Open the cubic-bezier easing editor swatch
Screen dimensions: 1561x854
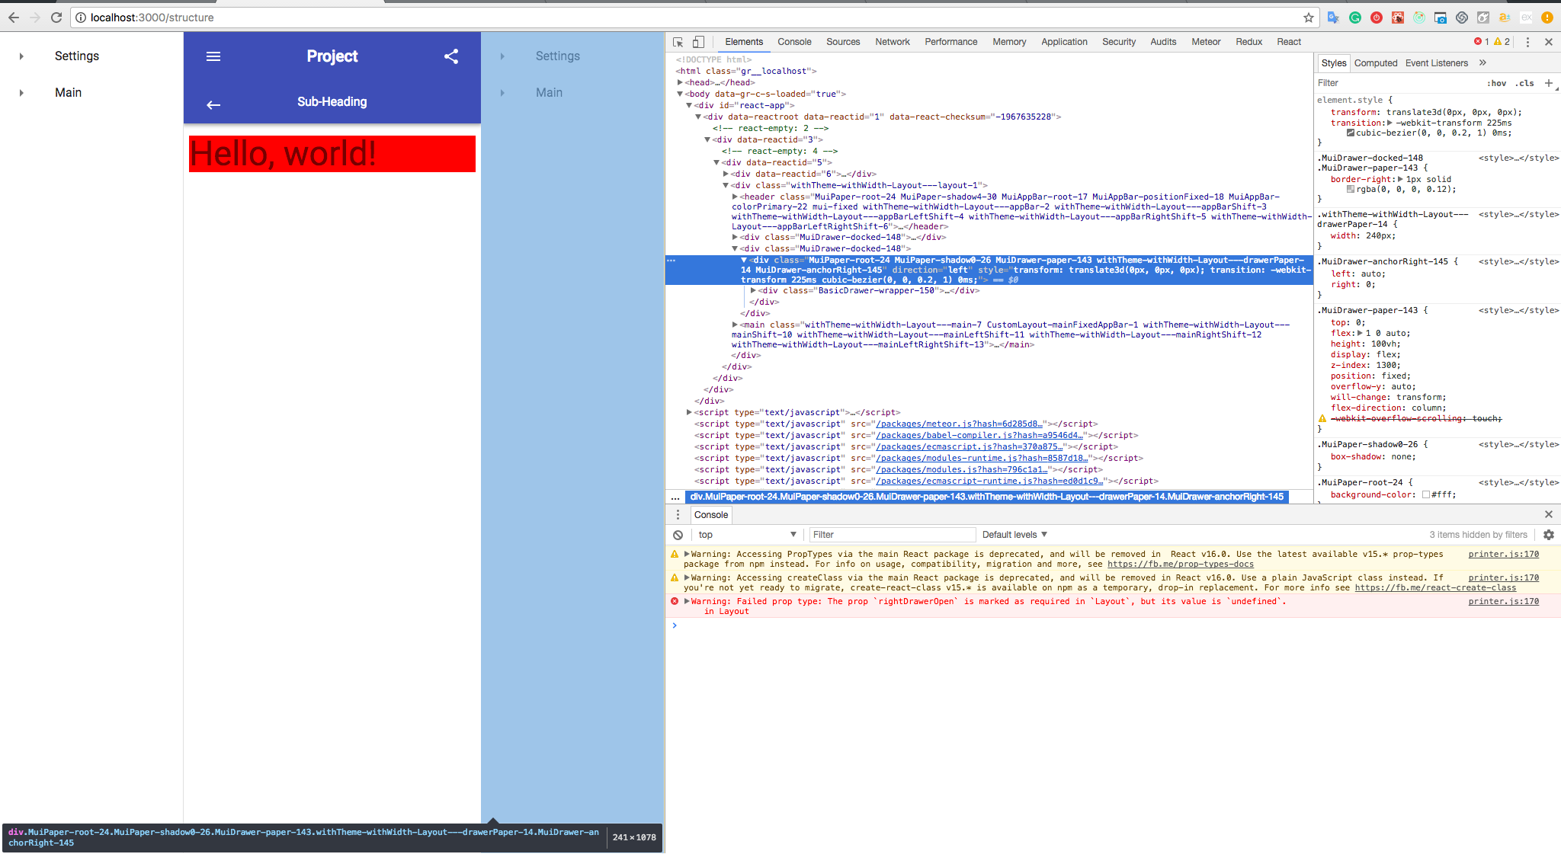point(1351,133)
